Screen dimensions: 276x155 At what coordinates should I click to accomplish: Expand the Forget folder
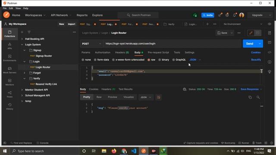(25, 73)
